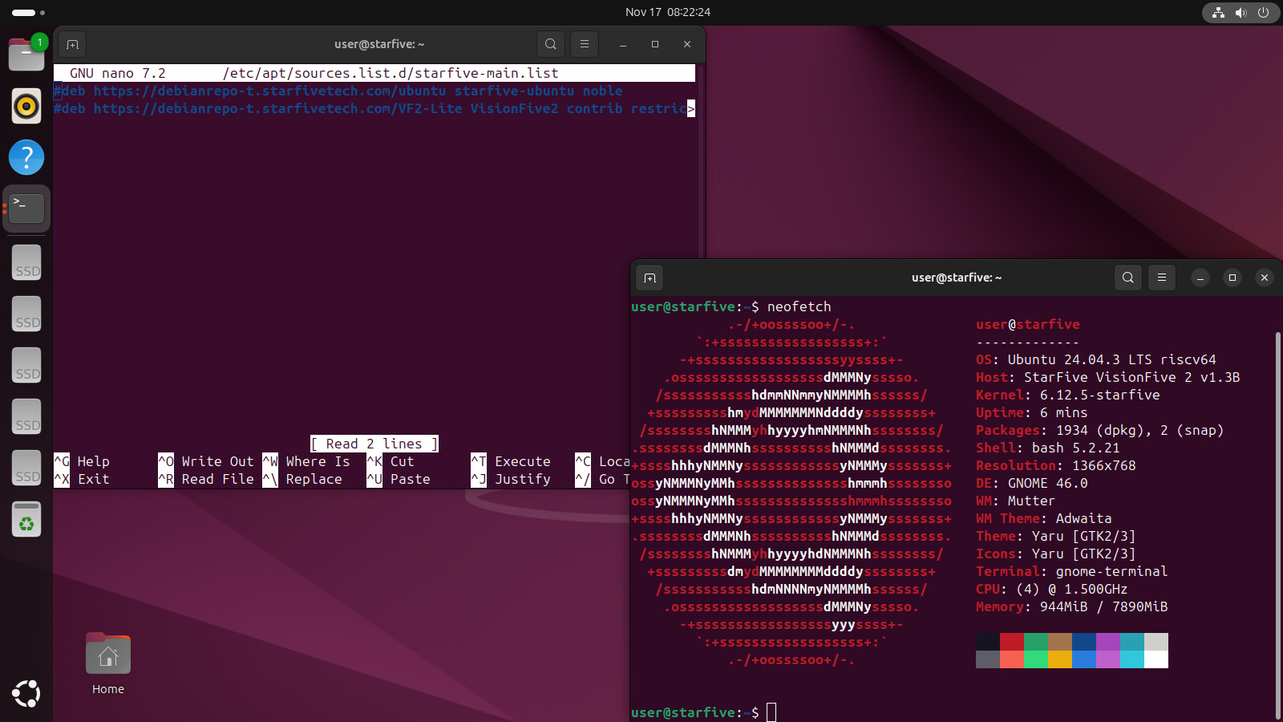Click the red color swatch in neofetch output
1283x722 pixels.
(1011, 642)
